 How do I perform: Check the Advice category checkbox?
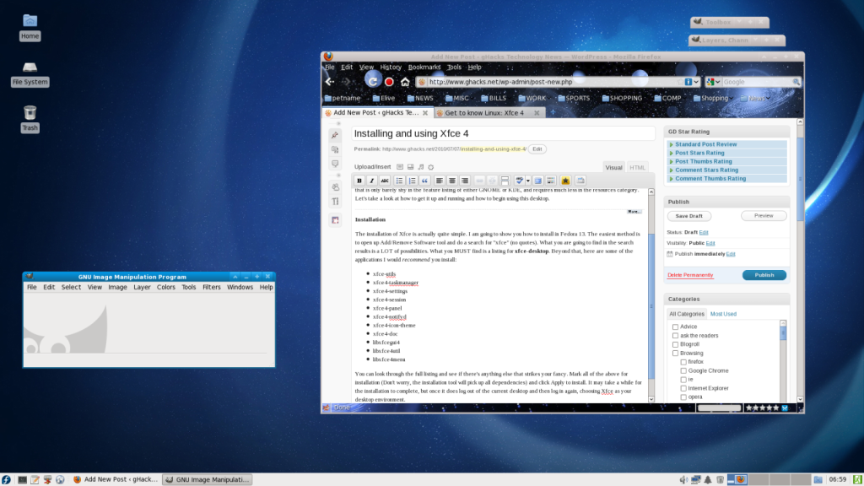click(x=675, y=327)
